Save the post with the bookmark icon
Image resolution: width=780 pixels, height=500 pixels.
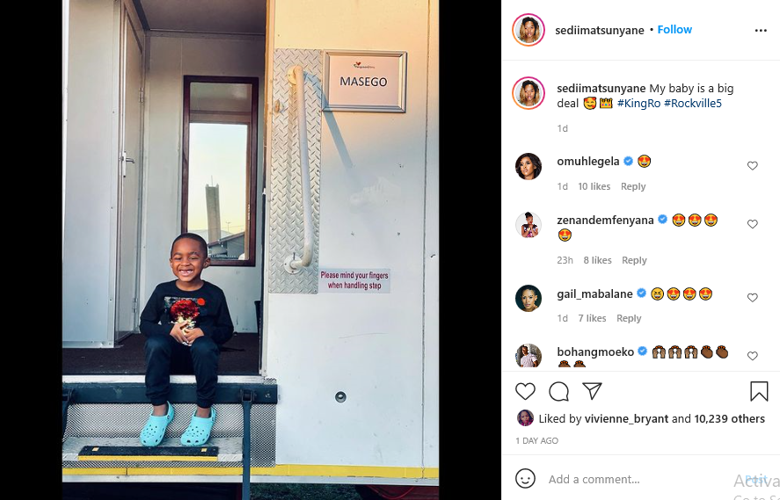(x=759, y=391)
